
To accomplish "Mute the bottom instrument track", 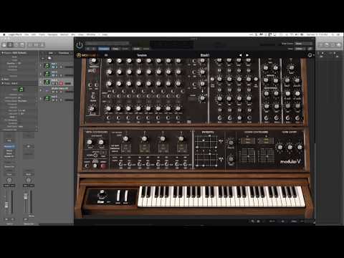I will [53, 100].
